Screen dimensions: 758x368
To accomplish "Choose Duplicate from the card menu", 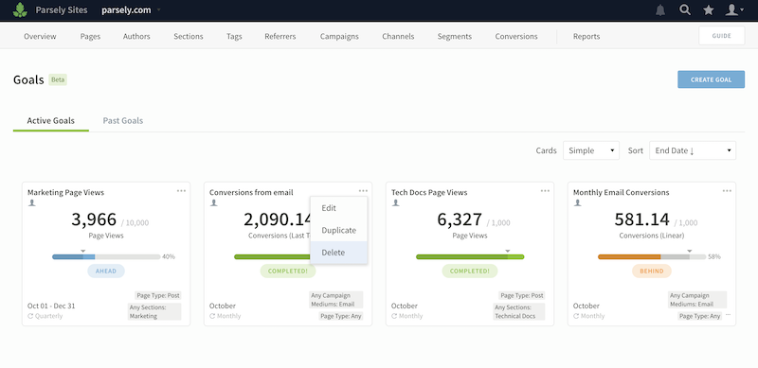I will coord(338,231).
